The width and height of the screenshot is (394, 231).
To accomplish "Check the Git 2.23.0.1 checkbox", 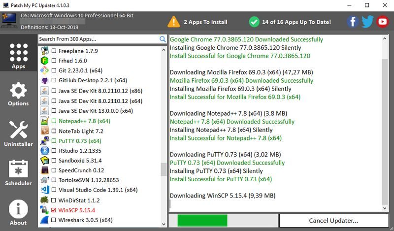I will [x=54, y=70].
